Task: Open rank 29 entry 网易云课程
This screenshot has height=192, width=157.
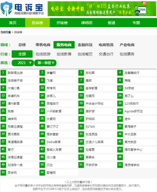Action: click(x=15, y=127)
